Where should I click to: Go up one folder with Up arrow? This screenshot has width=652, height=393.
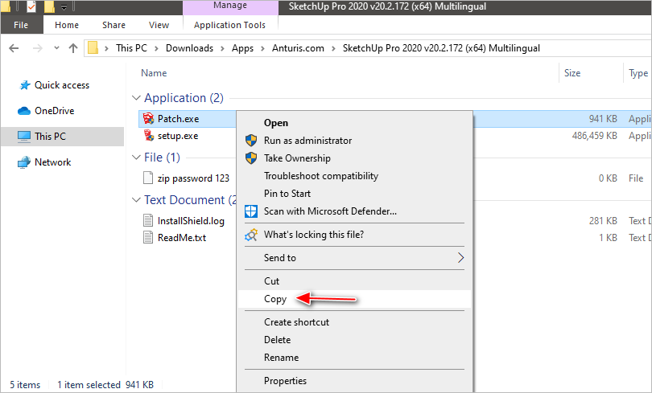point(73,48)
